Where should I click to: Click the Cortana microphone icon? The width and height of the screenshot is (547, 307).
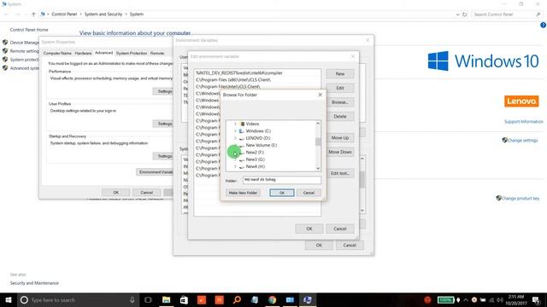point(132,299)
